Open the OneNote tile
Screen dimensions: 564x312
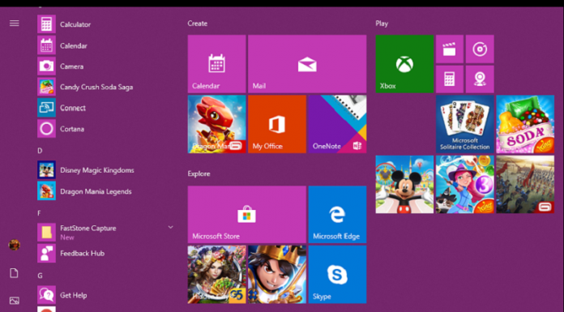(x=337, y=124)
